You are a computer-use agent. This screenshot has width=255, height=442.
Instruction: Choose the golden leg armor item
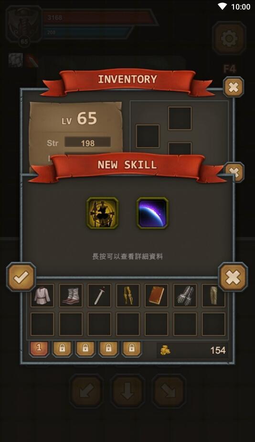click(x=128, y=295)
